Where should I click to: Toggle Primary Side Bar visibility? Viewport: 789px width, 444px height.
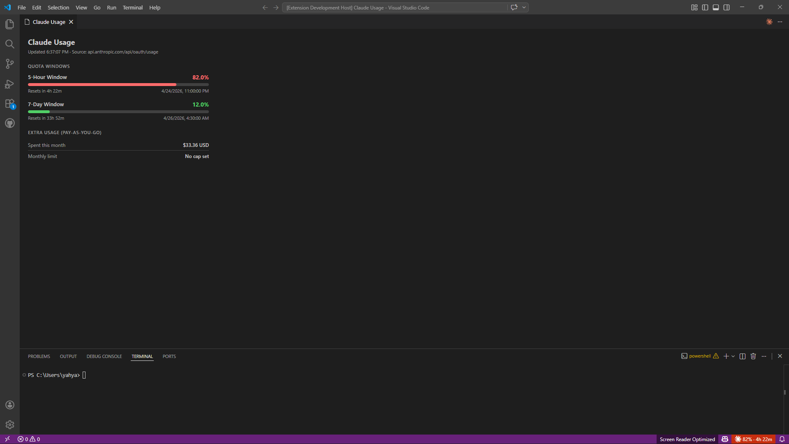(705, 7)
